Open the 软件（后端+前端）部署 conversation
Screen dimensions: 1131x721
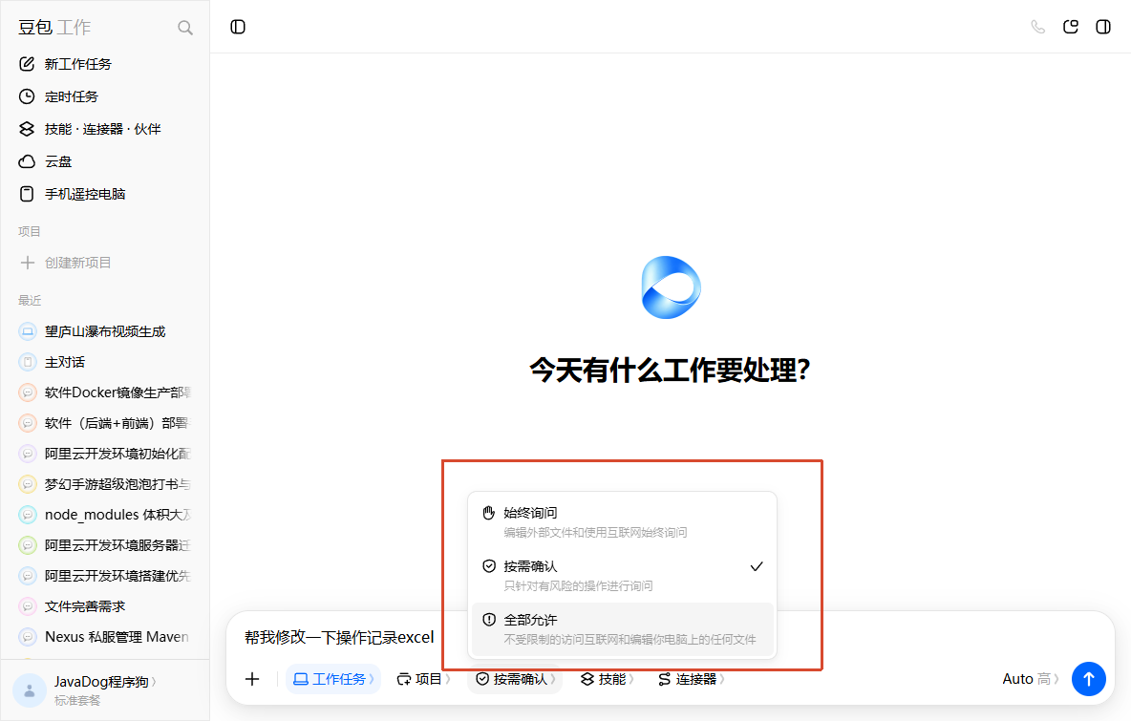[x=104, y=423]
